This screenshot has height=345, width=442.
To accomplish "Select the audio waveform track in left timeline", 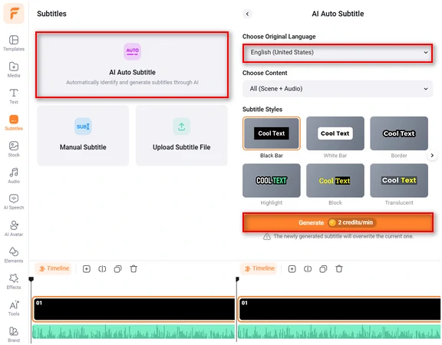I will point(134,331).
